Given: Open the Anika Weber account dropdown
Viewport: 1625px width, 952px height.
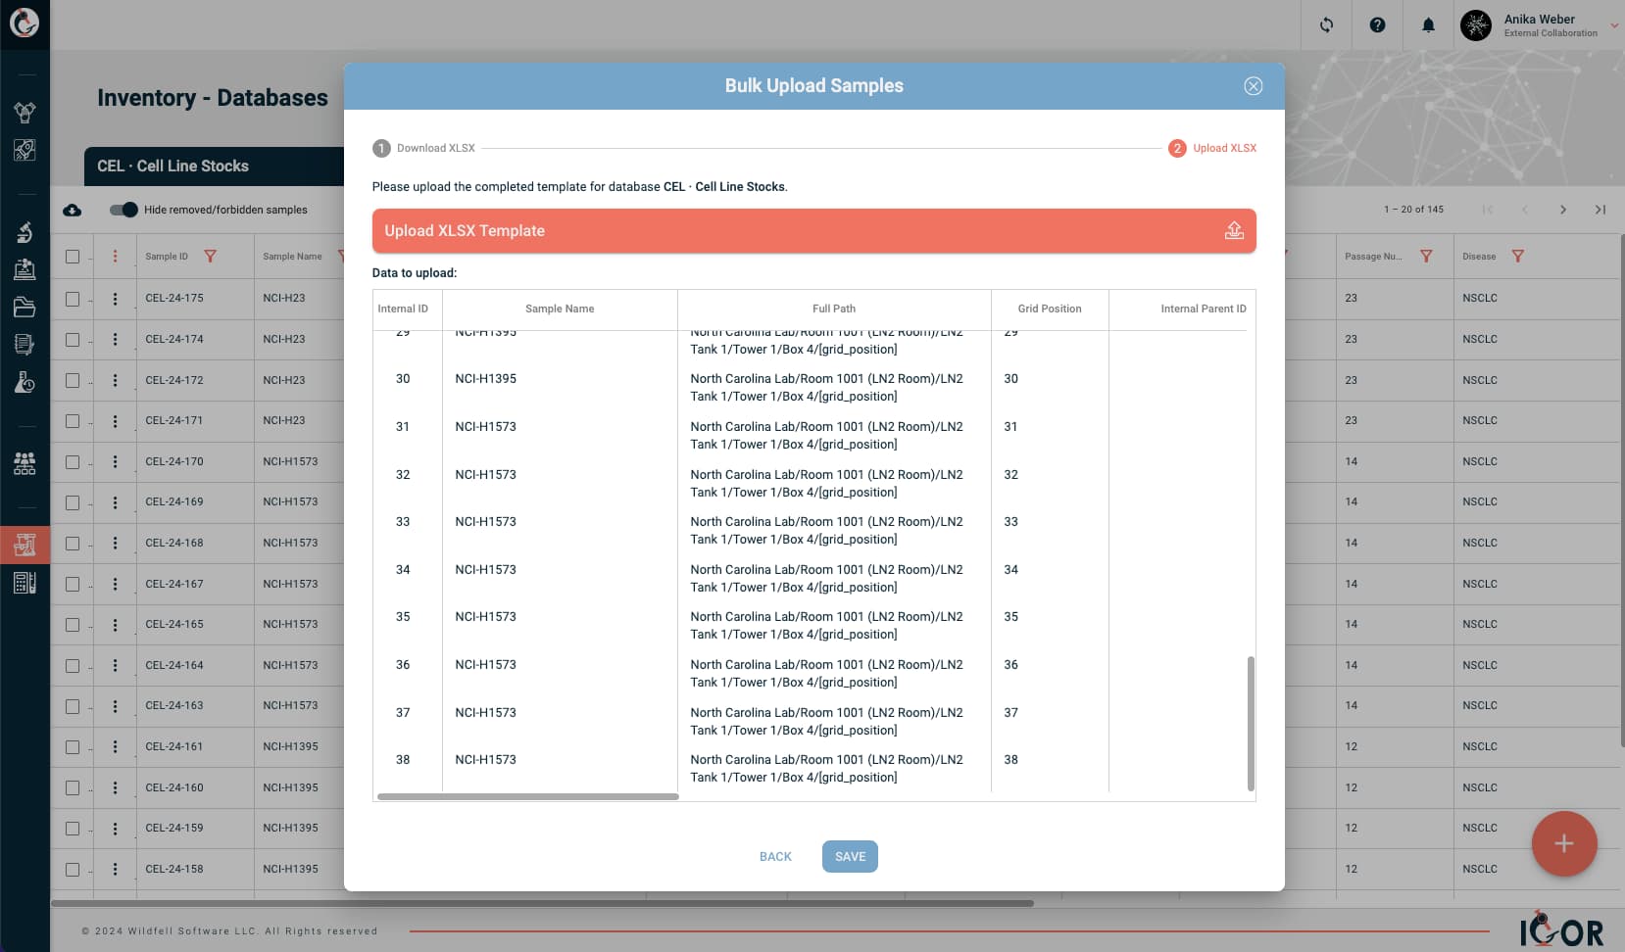Looking at the screenshot, I should 1614,25.
